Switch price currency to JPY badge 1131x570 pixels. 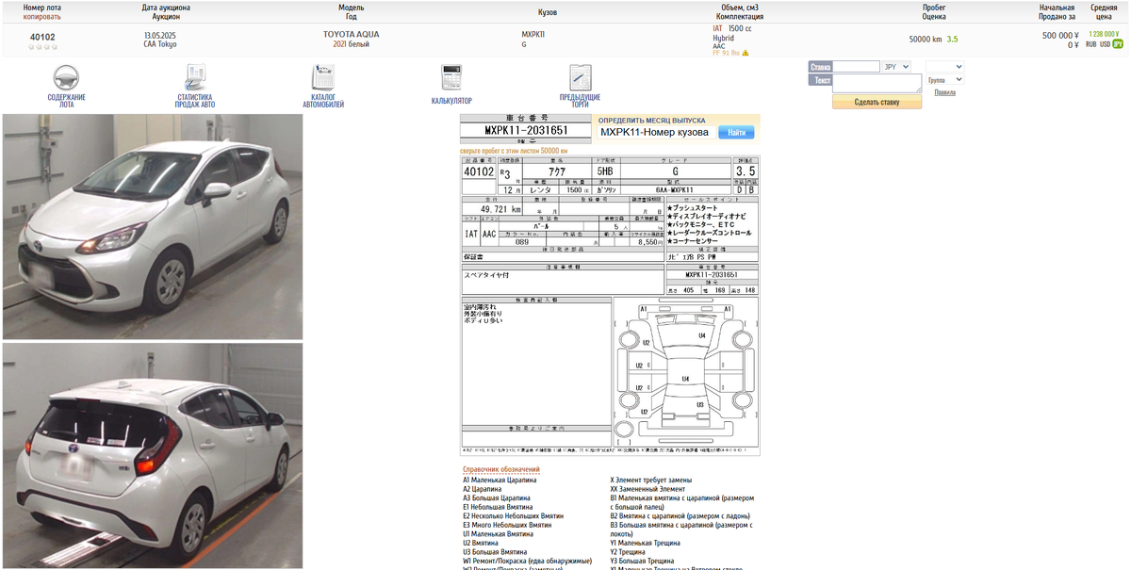(x=1118, y=44)
